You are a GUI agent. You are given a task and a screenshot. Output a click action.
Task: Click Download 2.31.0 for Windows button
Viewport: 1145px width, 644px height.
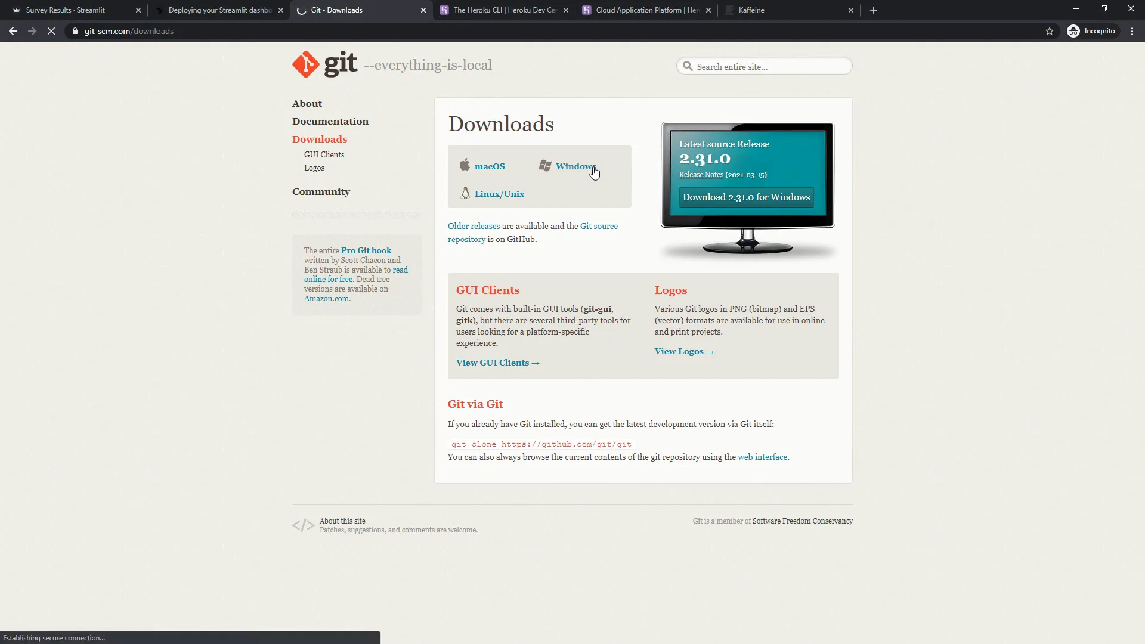coord(746,197)
